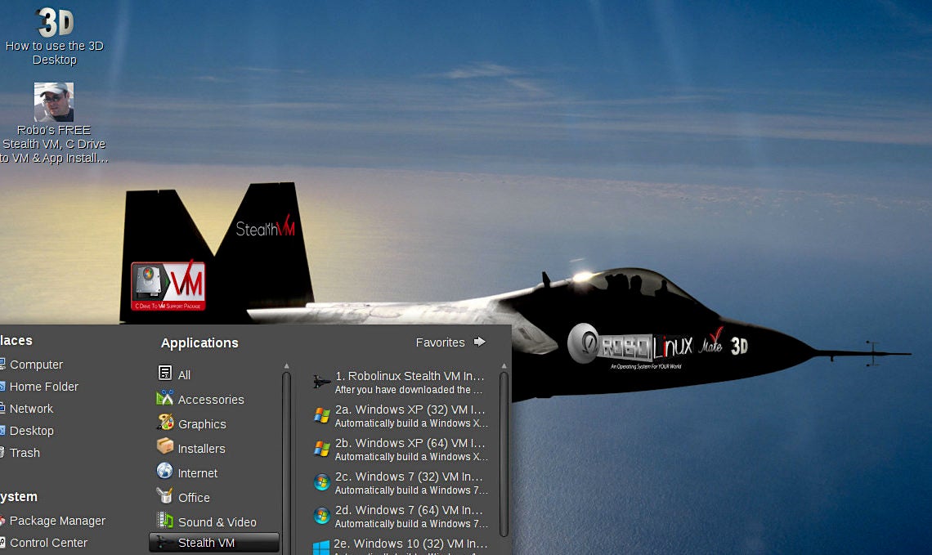Click the applications list scroll-up arrow
This screenshot has width=932, height=555.
point(504,365)
